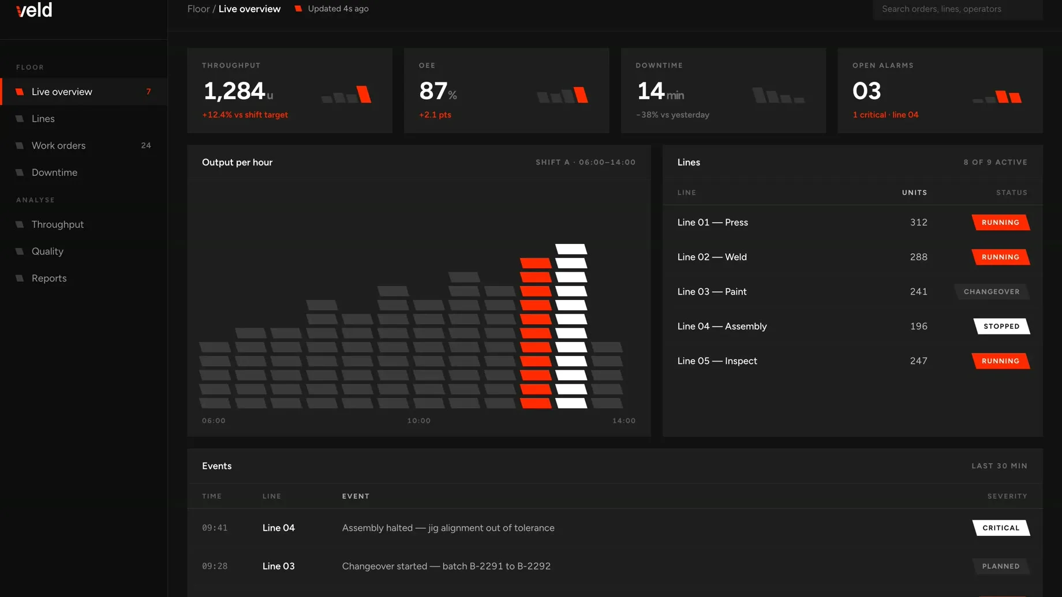
Task: Click the CHANGEOVER status for Line 03
Action: (x=992, y=292)
